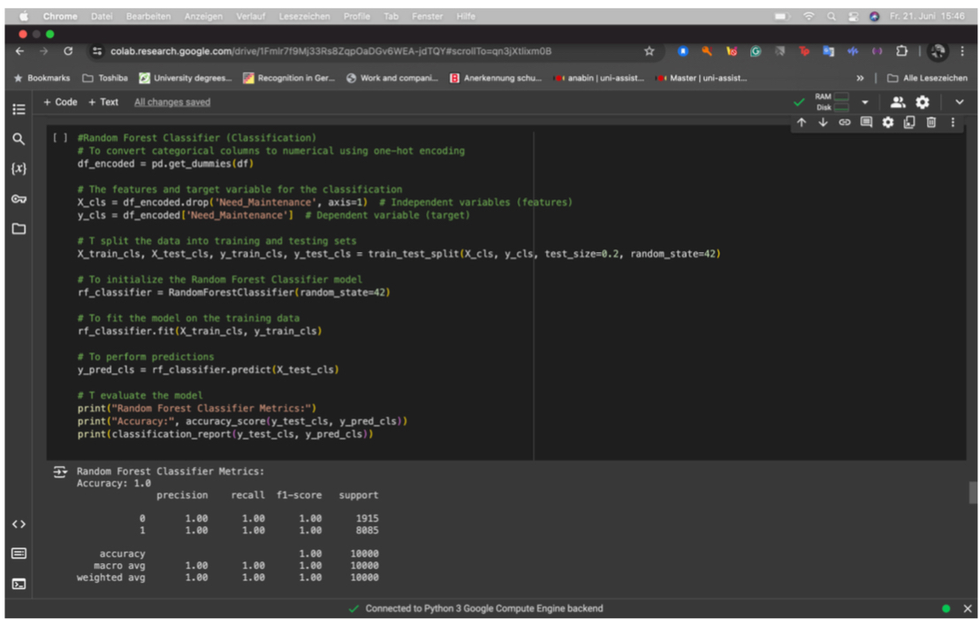Expand RAM and Disk resources dropdown
980x619 pixels.
(x=864, y=103)
